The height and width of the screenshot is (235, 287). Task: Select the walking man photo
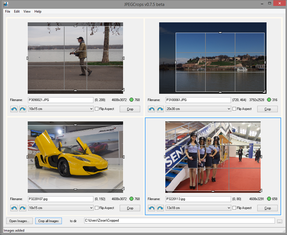click(x=75, y=58)
